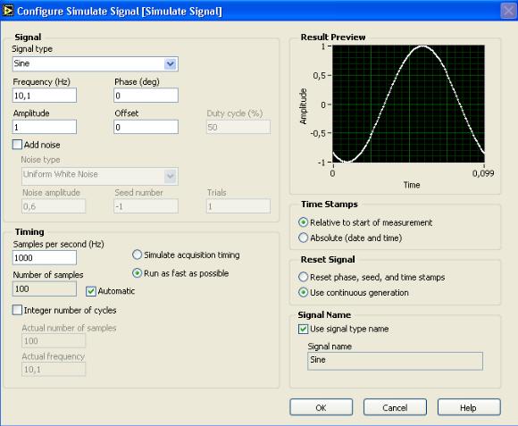The image size is (518, 426).
Task: Click the LabVIEW icon in title bar
Action: tap(8, 11)
